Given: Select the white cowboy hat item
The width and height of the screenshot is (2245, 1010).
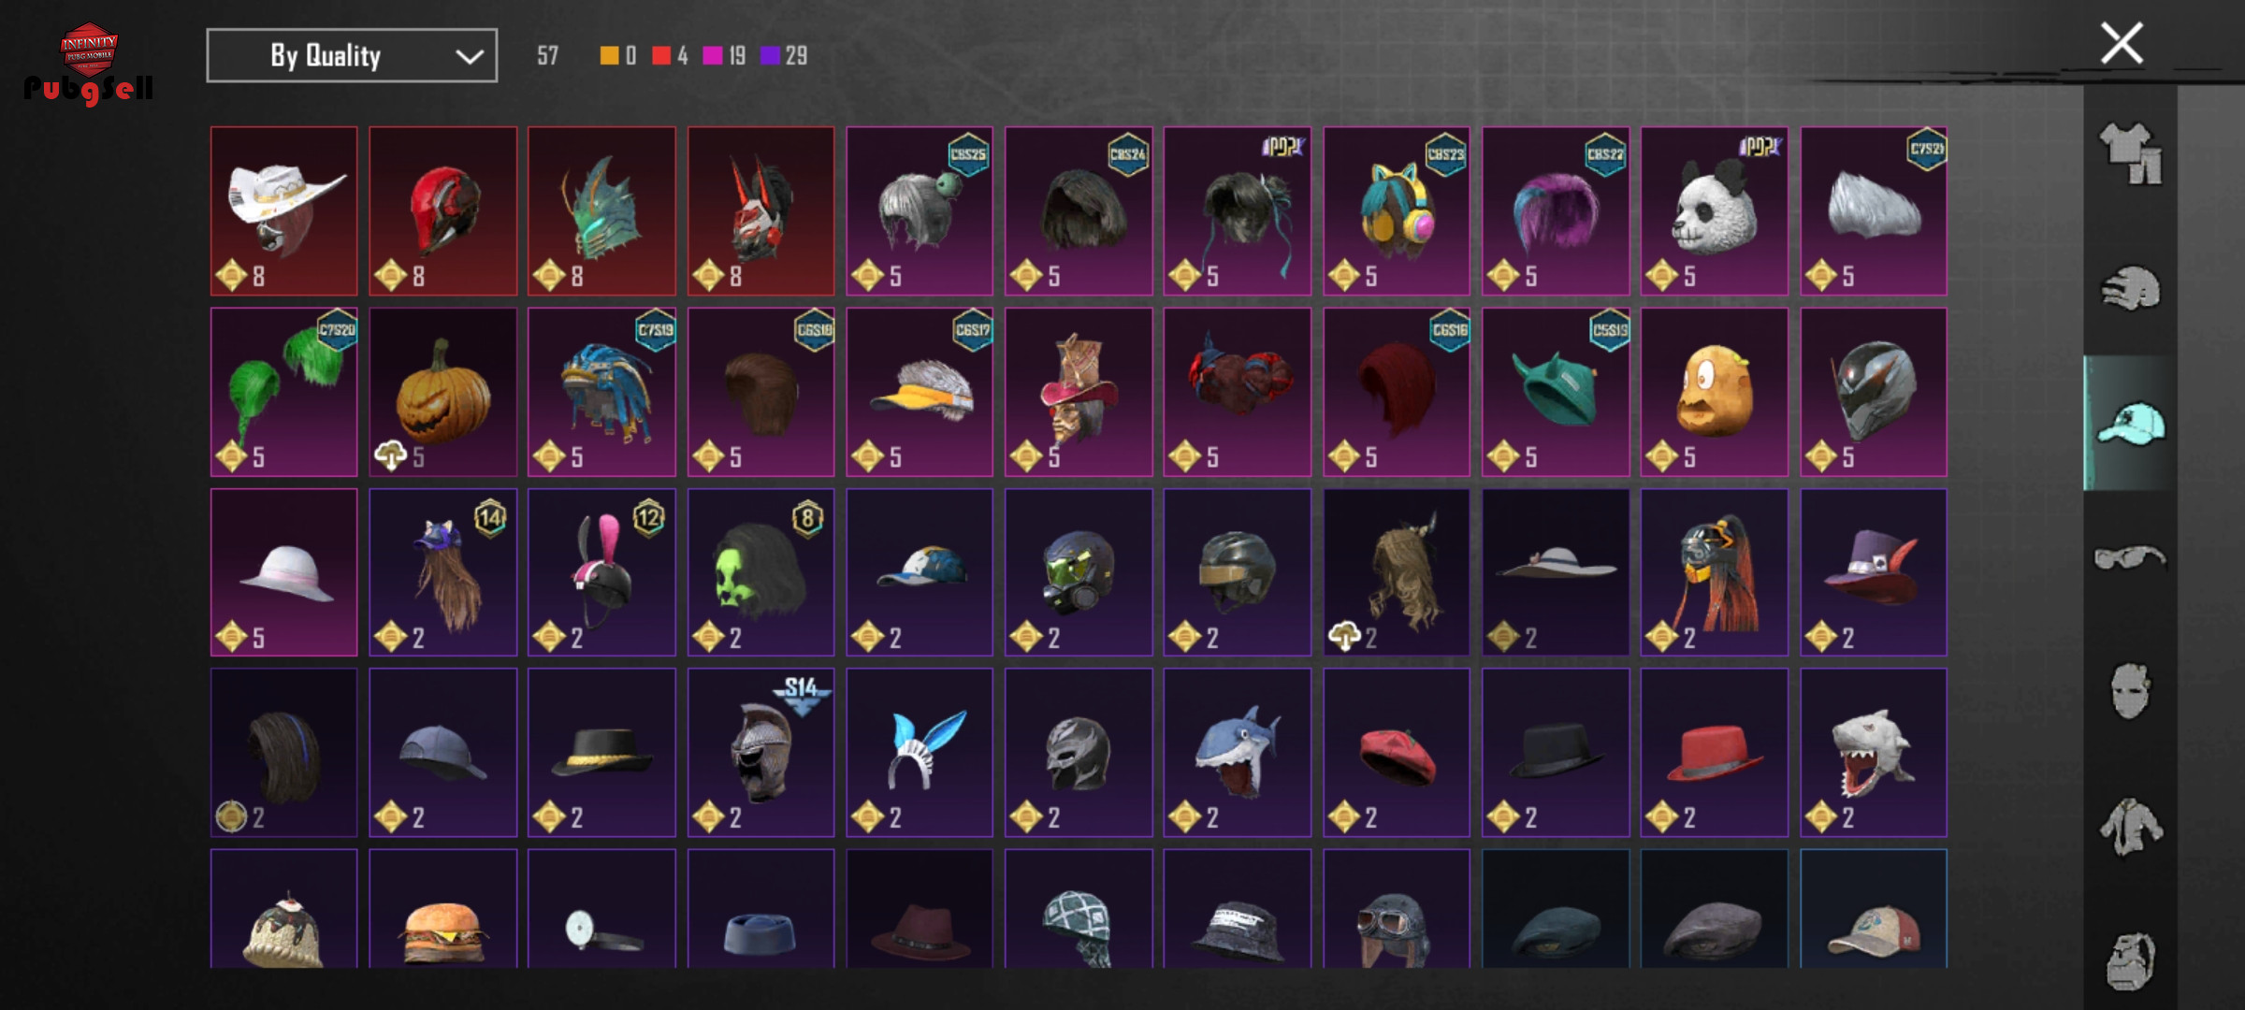Looking at the screenshot, I should [284, 211].
